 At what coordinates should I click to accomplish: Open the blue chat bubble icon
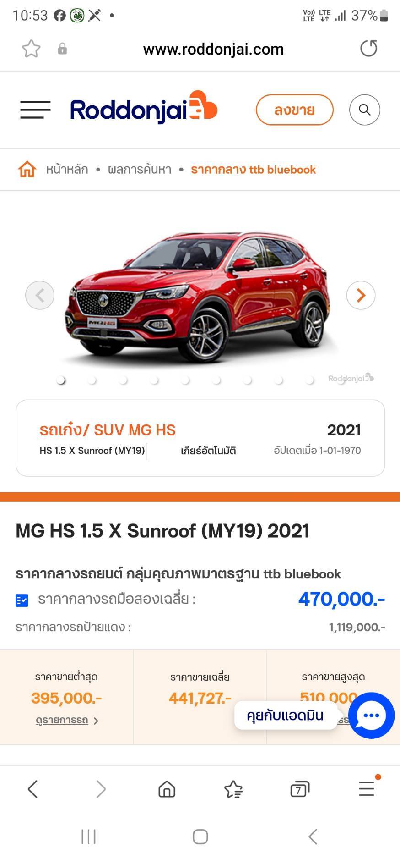(371, 715)
